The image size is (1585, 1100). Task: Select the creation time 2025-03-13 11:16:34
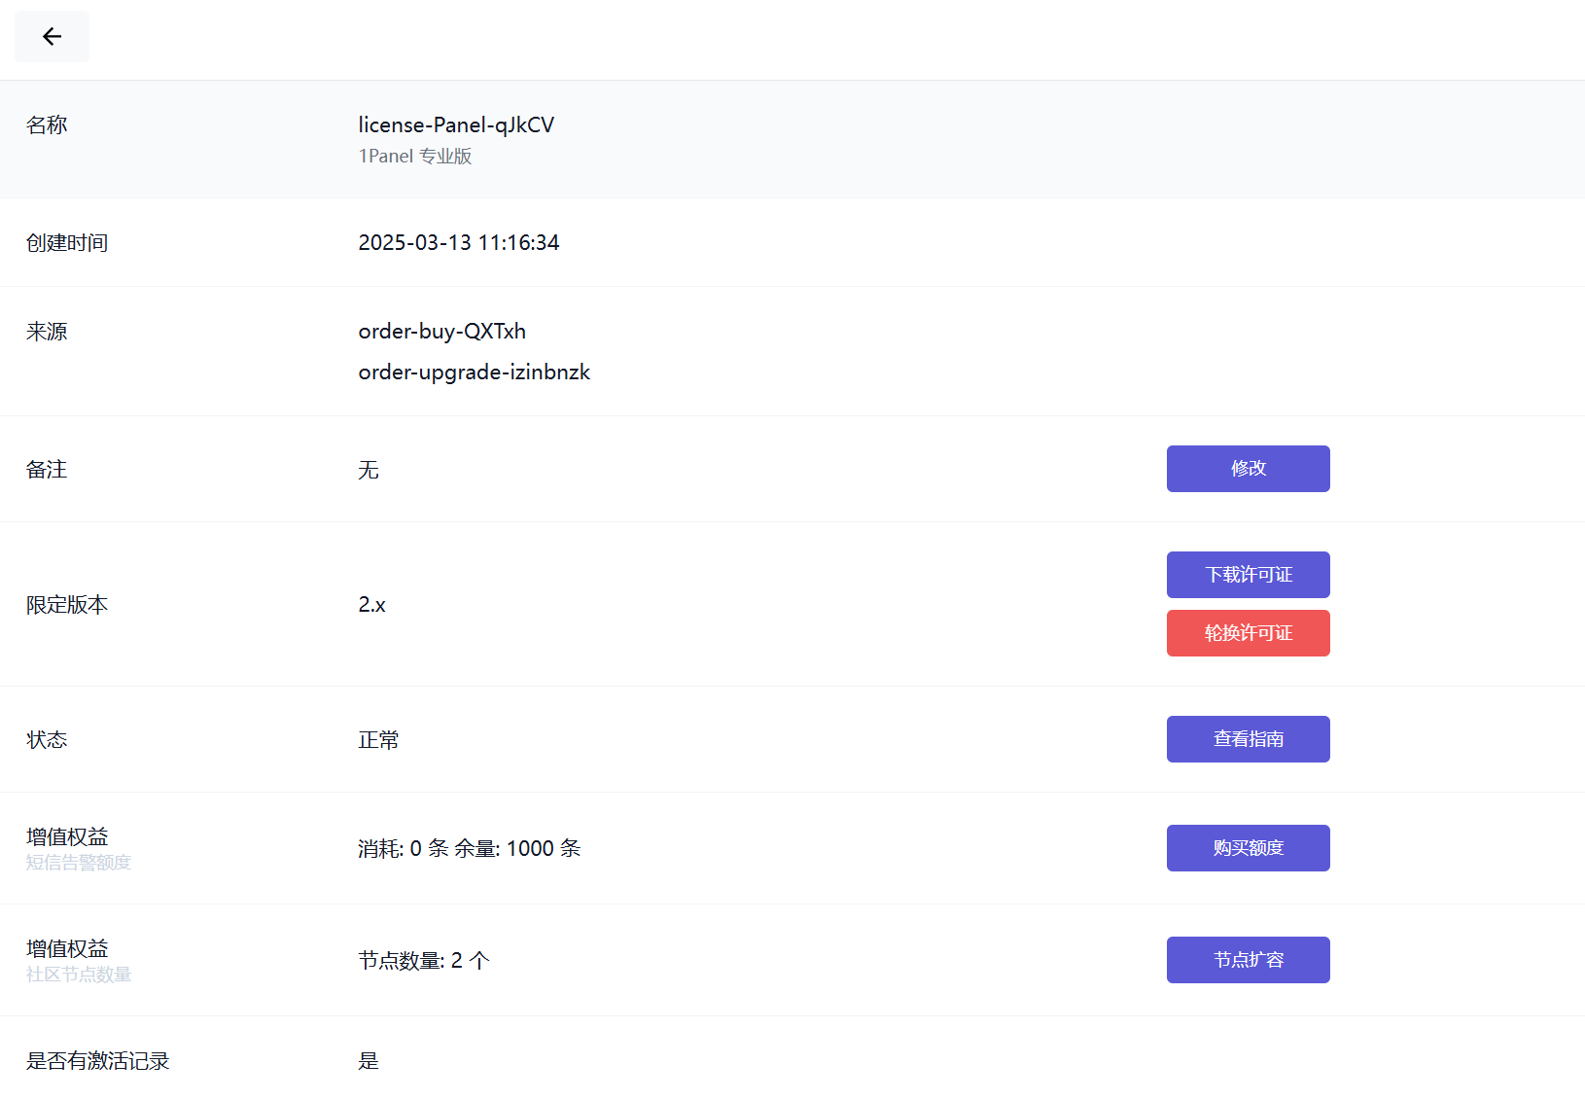[459, 242]
